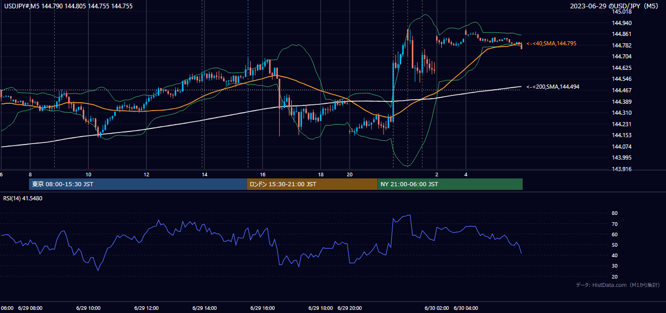Select the NY 21:00-06:00 JST session bar
Viewport: 666px width, 313px height.
pyautogui.click(x=450, y=184)
